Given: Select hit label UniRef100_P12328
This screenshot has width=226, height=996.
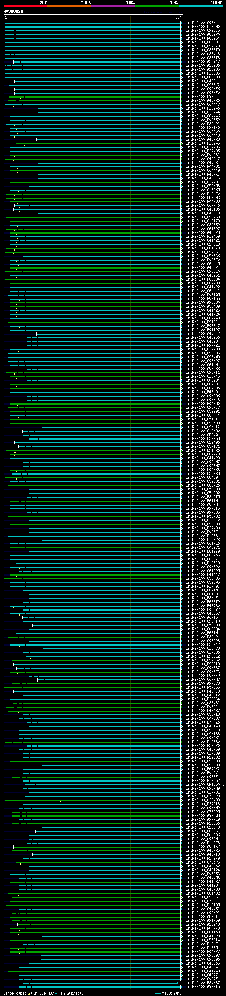Looking at the screenshot, I should click(202, 540).
